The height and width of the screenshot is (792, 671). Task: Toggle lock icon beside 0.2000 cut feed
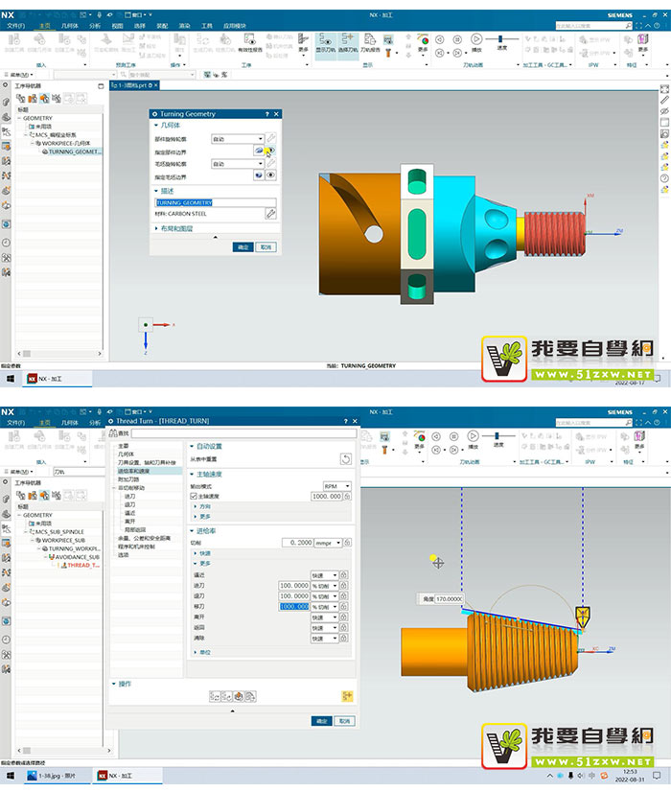click(x=347, y=543)
